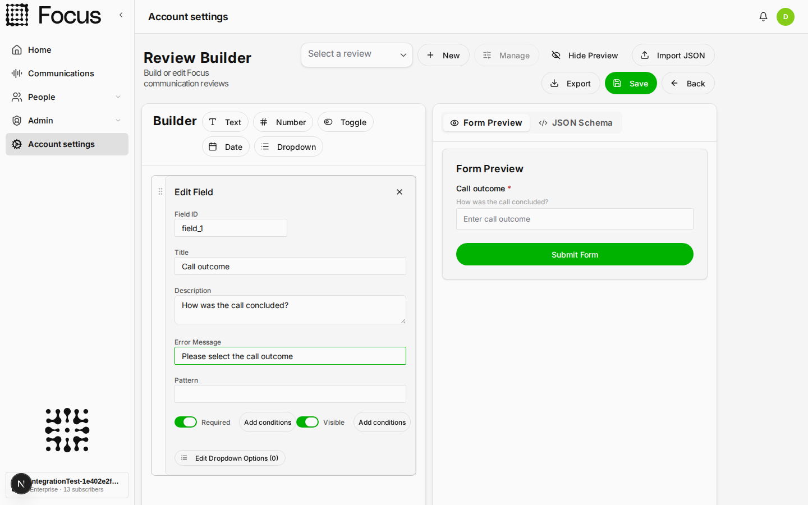Click the Error Message input
This screenshot has height=505, width=808.
click(290, 356)
